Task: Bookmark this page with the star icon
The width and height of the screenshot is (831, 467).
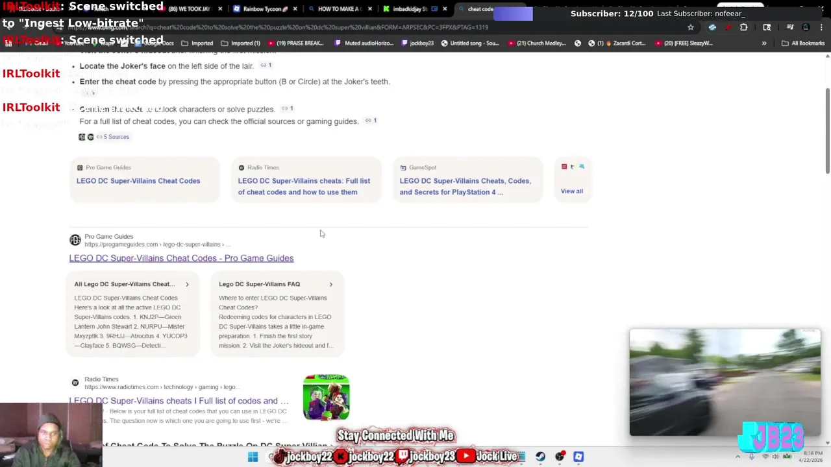Action: (x=691, y=27)
